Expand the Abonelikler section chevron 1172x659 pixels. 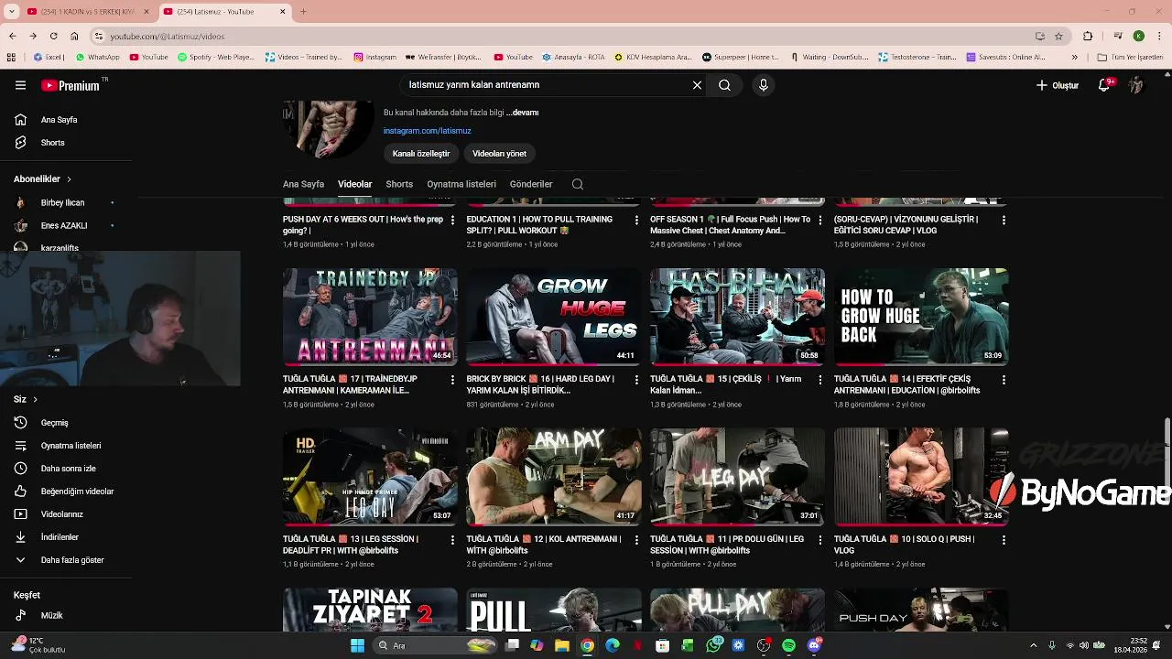coord(69,179)
